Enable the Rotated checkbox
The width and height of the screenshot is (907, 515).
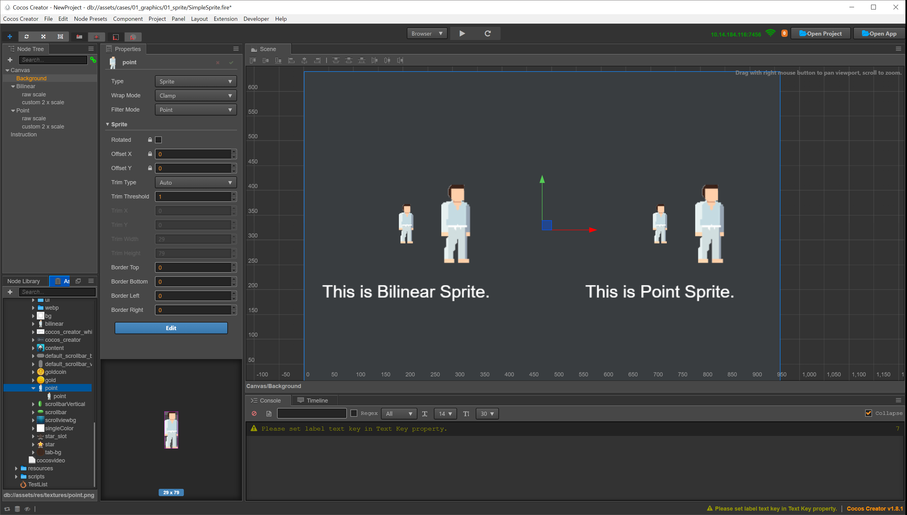(158, 140)
